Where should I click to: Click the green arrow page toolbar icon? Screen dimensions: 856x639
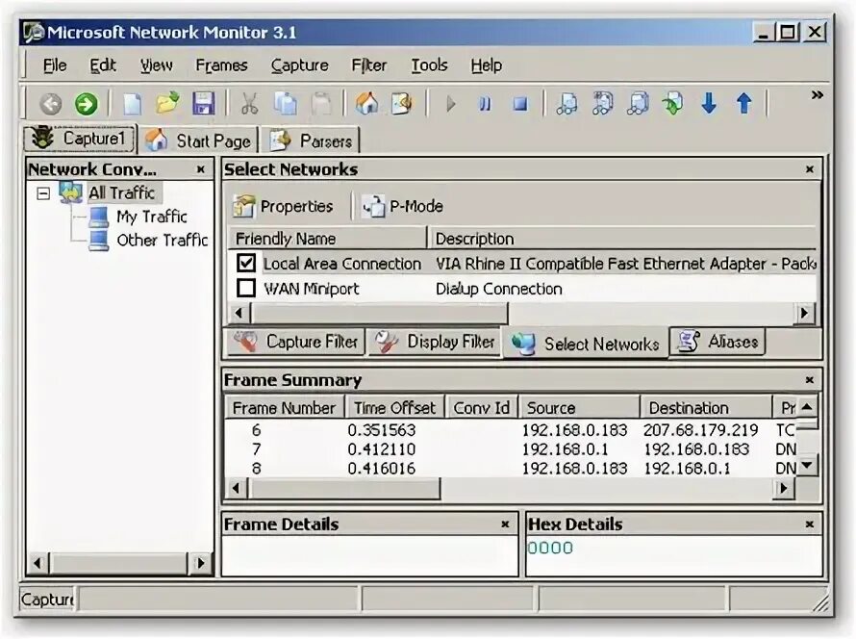tap(673, 103)
